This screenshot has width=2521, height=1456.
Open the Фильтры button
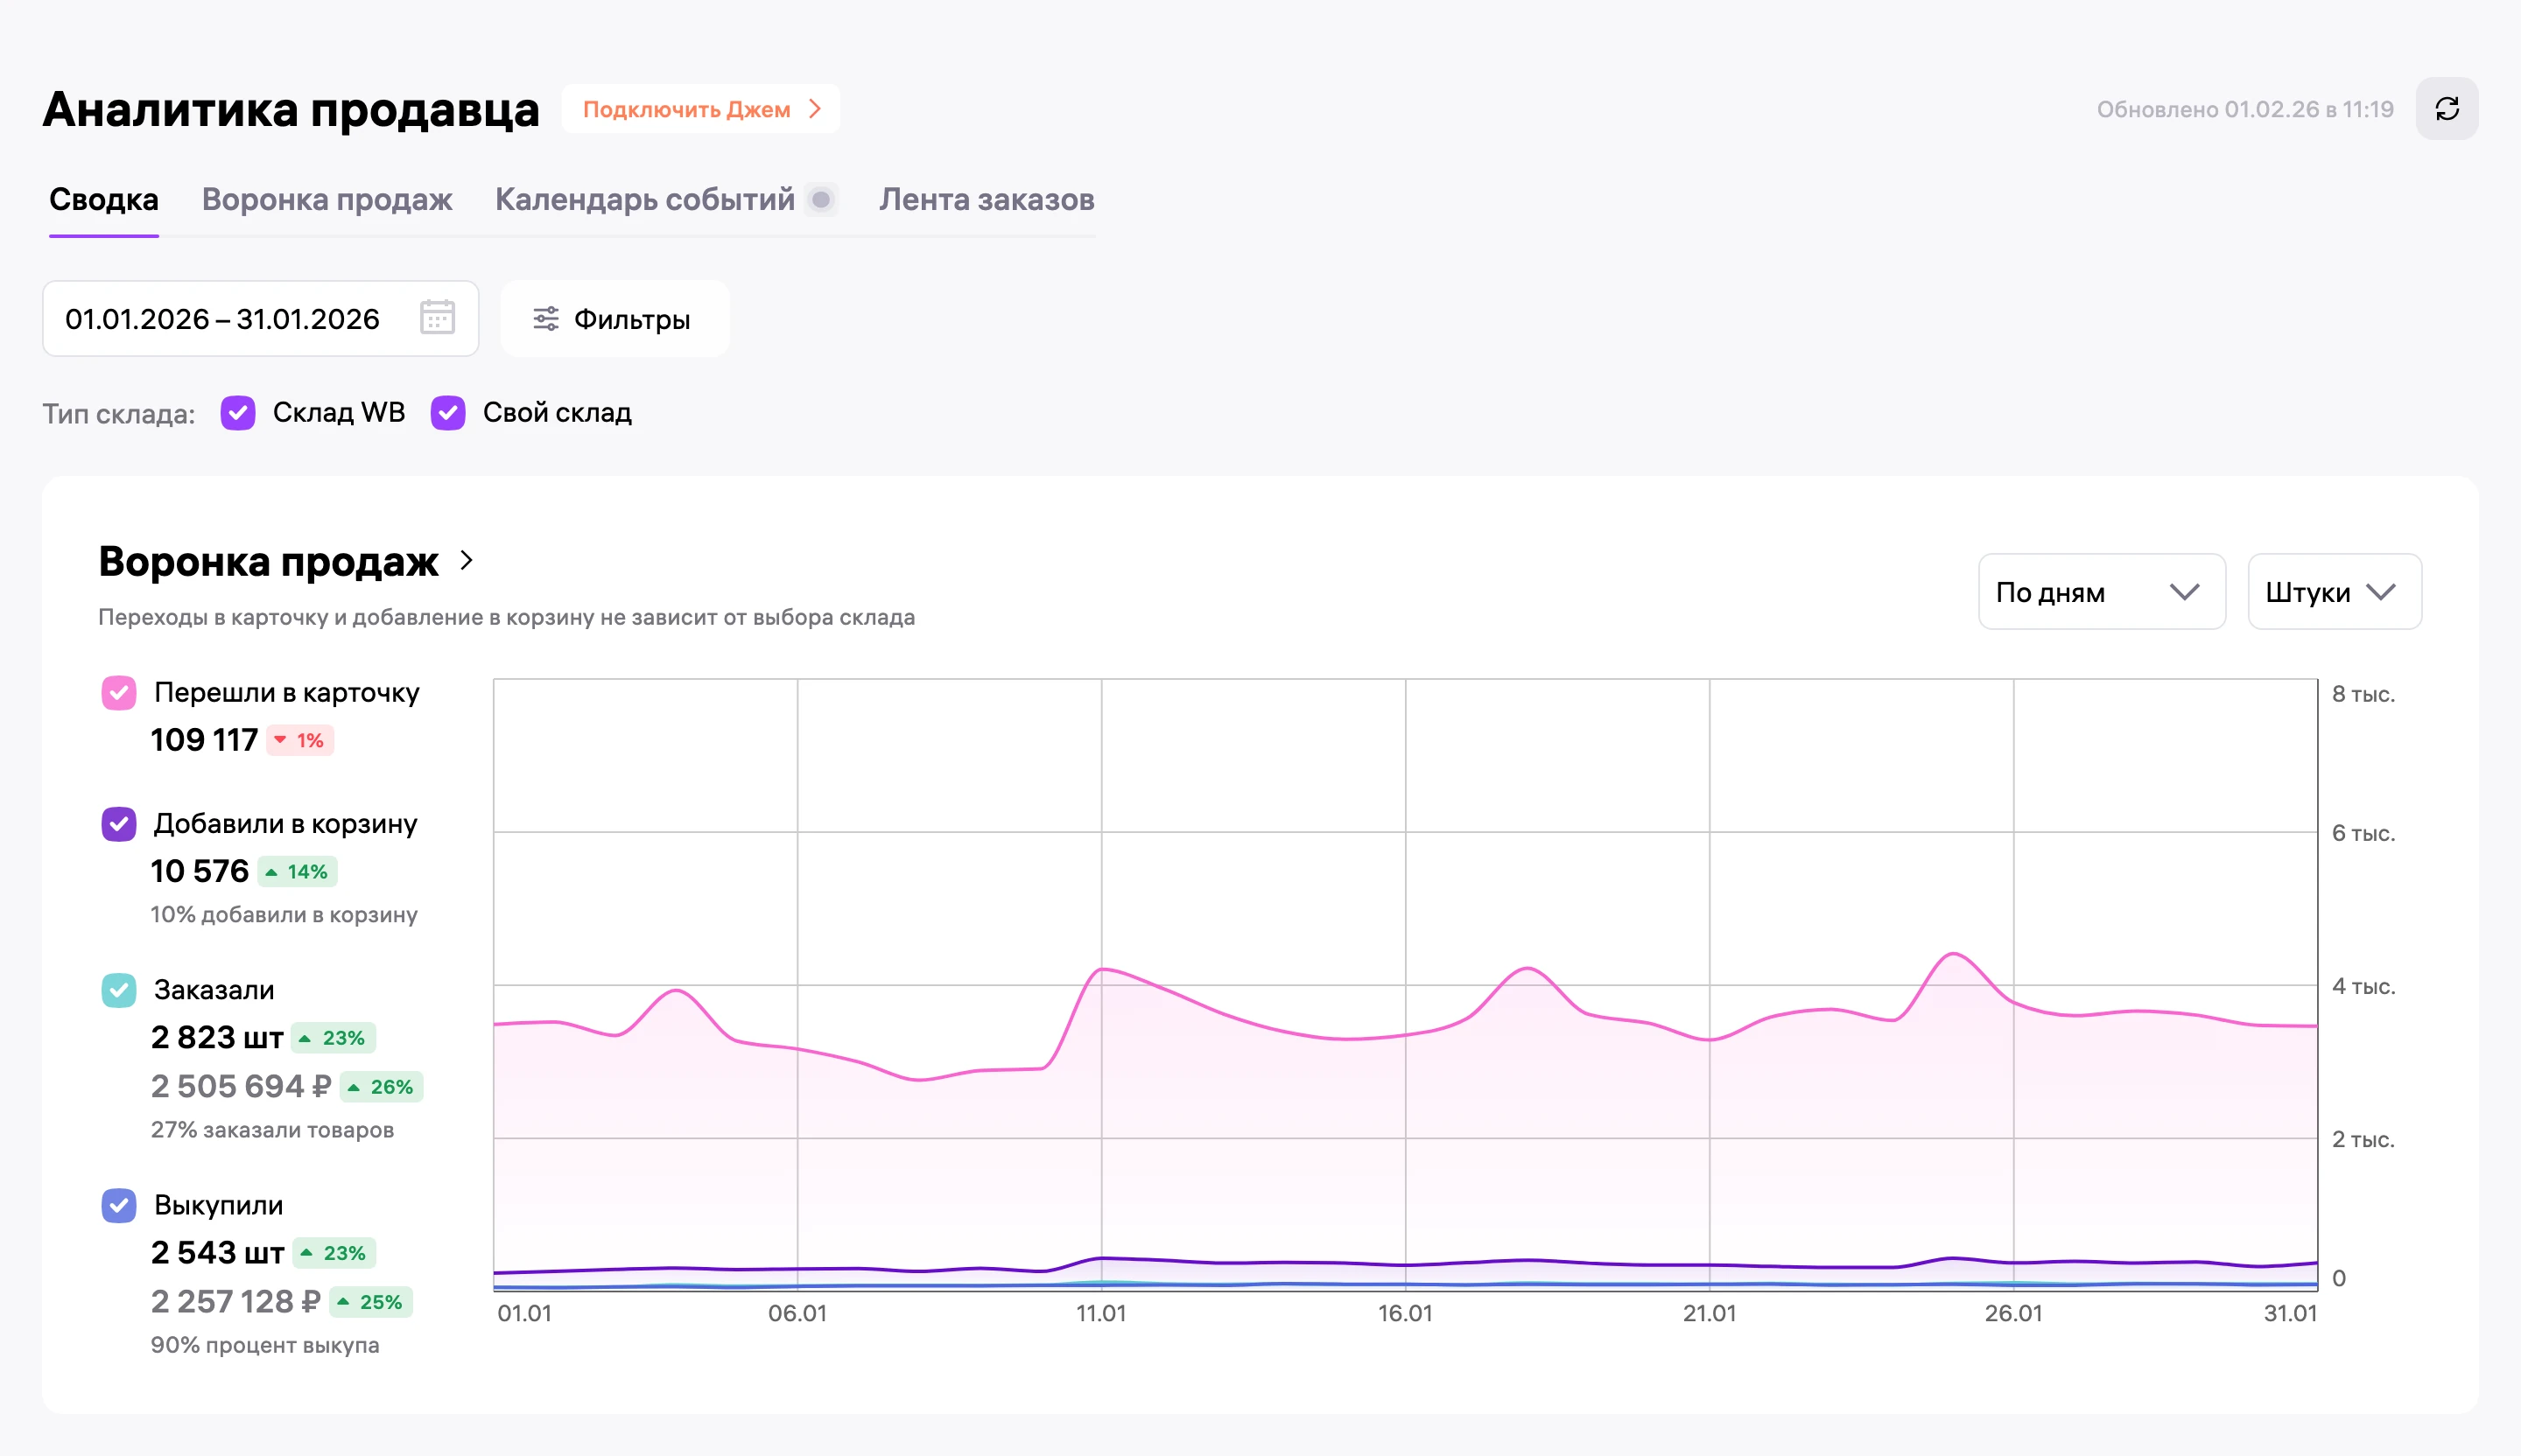[x=614, y=319]
